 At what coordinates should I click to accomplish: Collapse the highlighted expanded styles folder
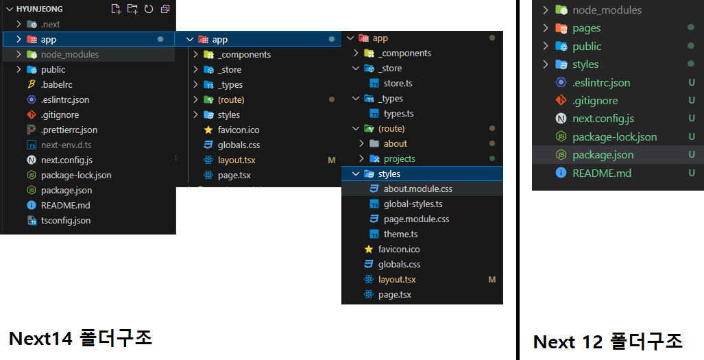(x=356, y=173)
